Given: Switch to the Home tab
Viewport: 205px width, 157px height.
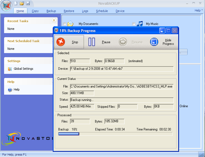Looking at the screenshot, I should [x=20, y=11].
